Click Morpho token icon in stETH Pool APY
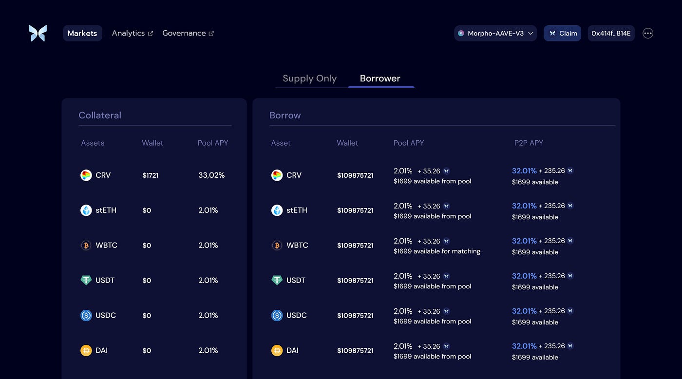This screenshot has height=379, width=682. pyautogui.click(x=446, y=206)
